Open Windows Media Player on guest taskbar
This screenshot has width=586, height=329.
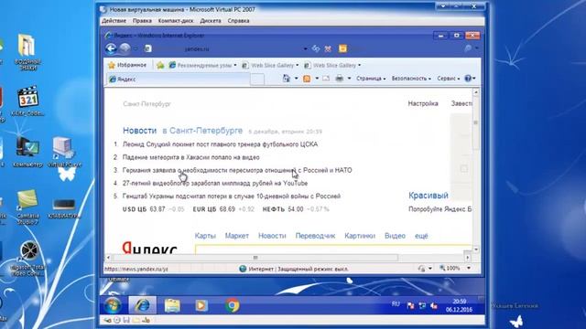[x=201, y=305]
